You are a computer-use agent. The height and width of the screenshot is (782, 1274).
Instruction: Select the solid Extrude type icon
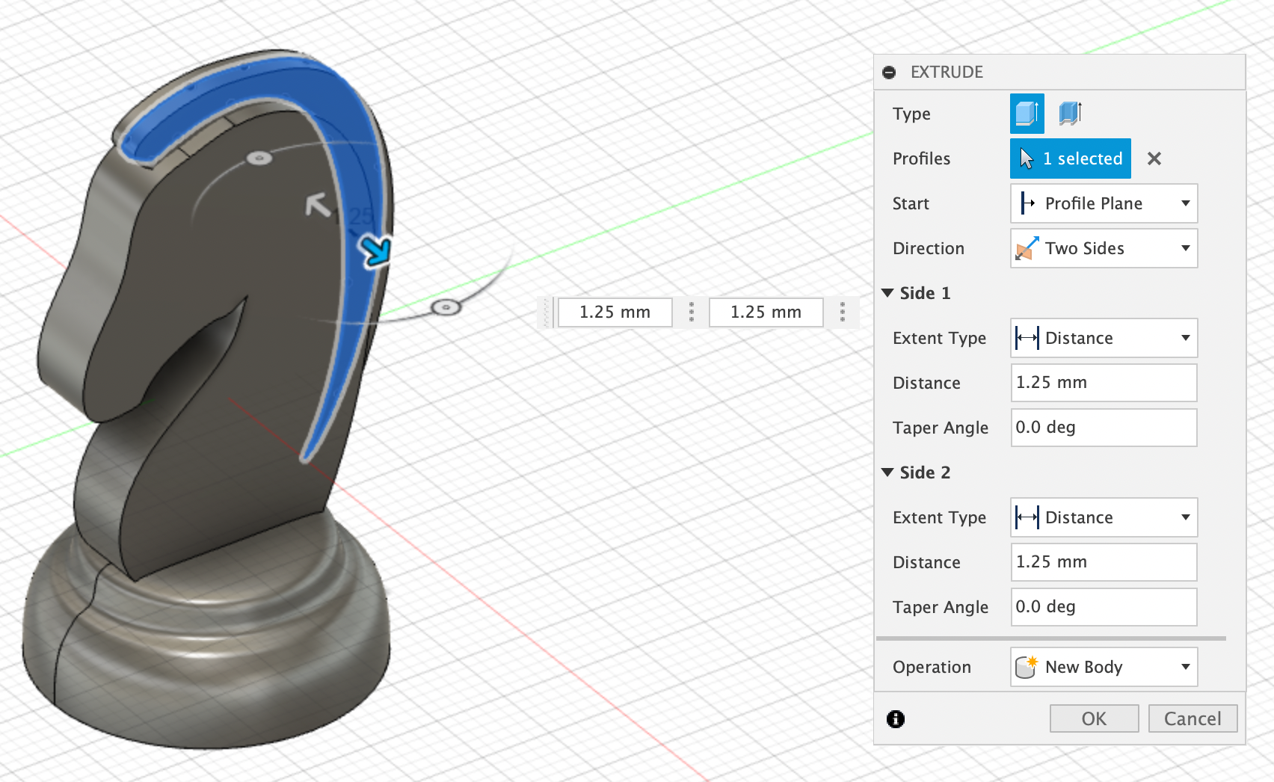1027,114
